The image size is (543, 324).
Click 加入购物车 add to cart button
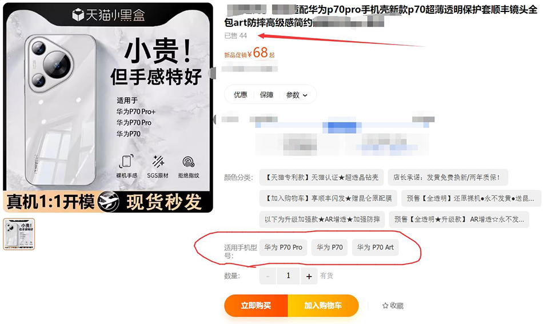pyautogui.click(x=323, y=305)
